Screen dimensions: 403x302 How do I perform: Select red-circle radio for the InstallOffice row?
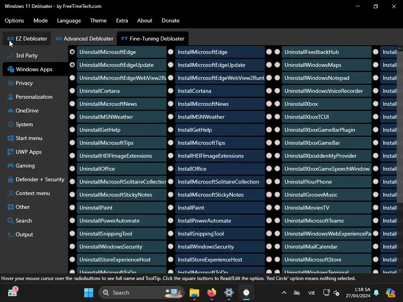pos(269,169)
